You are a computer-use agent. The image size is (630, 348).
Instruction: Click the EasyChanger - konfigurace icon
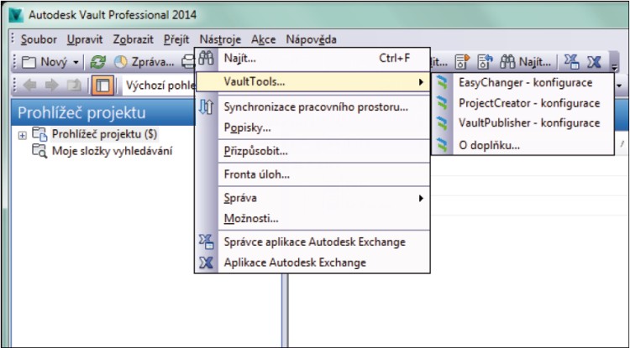(x=443, y=82)
